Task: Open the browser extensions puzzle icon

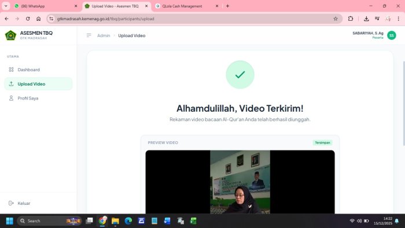Action: (351, 19)
